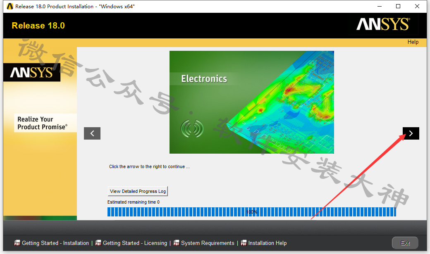
Task: Close the Product Installation window
Action: click(417, 6)
